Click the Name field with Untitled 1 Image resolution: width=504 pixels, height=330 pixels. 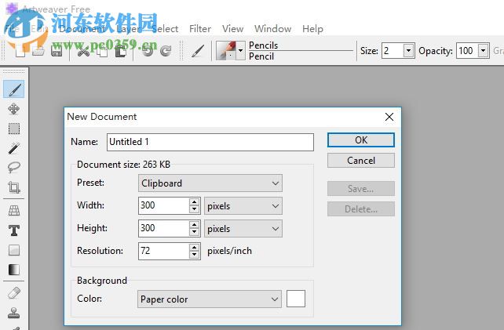click(210, 142)
